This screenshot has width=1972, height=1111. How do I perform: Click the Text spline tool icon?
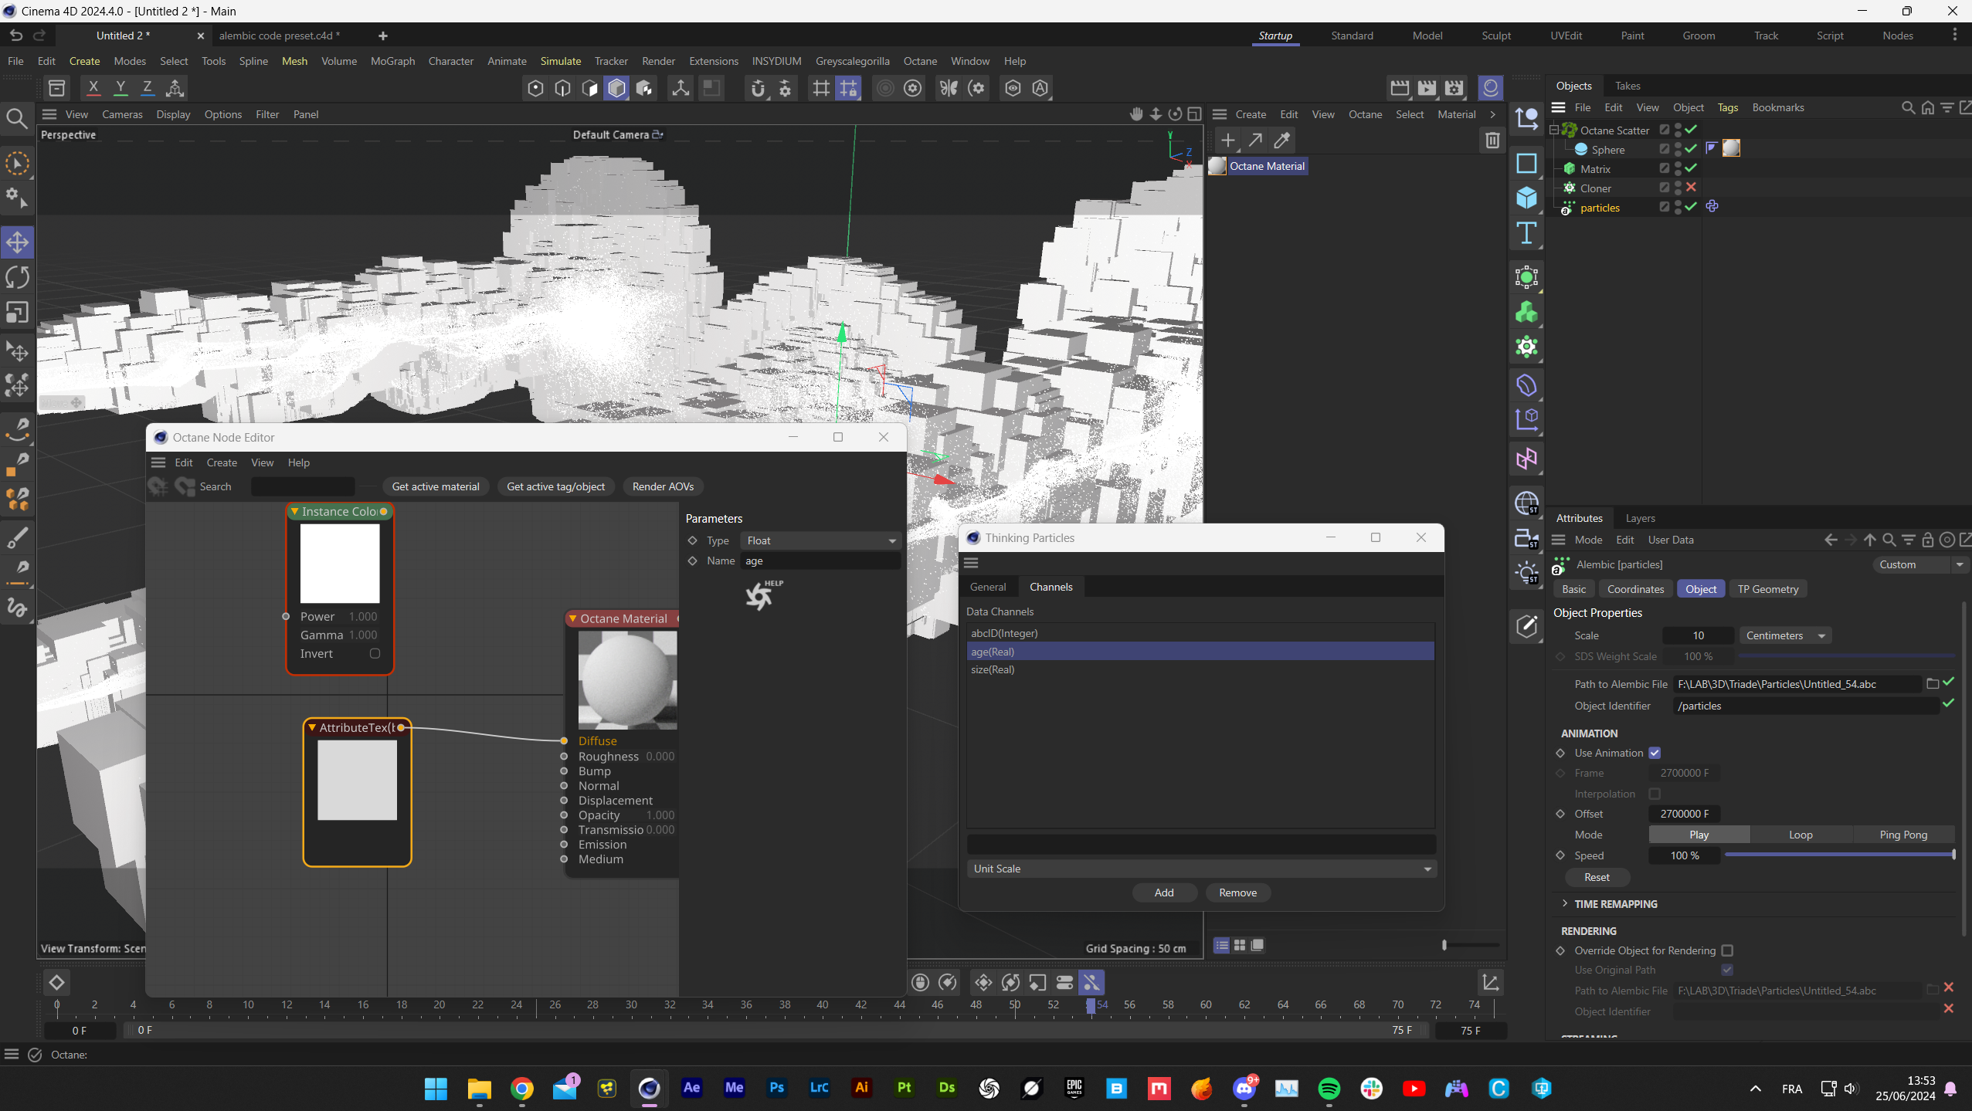1526,233
